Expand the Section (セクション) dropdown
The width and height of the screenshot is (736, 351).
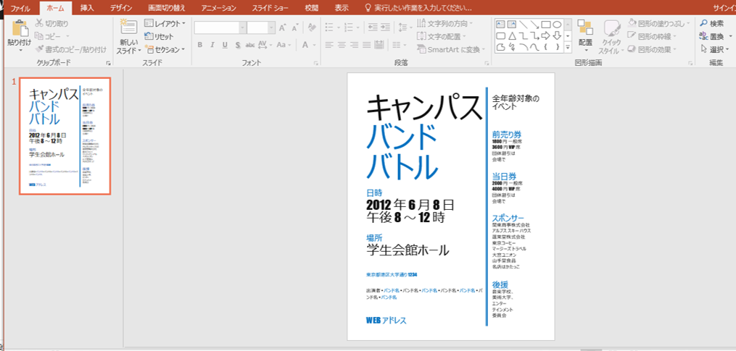tap(166, 49)
